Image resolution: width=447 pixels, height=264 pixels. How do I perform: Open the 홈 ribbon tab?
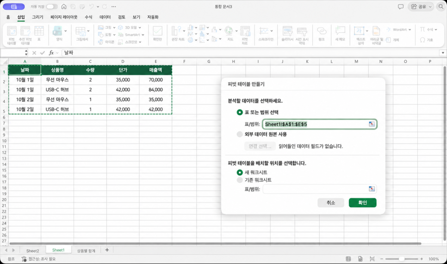pyautogui.click(x=8, y=17)
